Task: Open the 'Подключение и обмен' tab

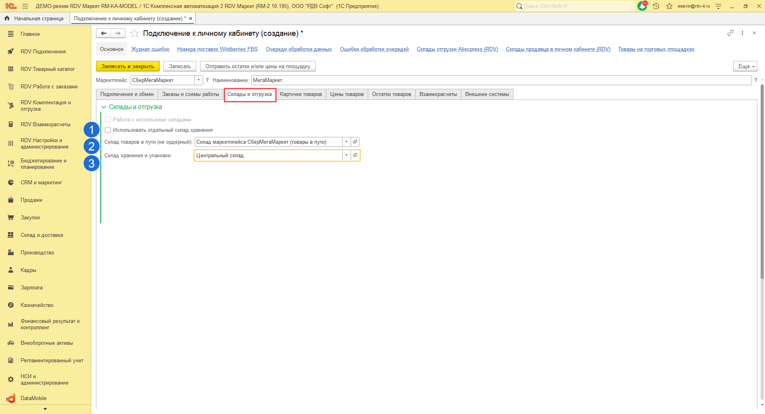Action: [127, 94]
